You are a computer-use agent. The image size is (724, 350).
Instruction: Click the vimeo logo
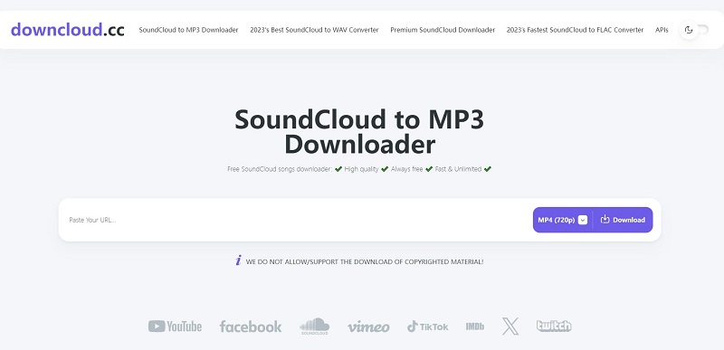pyautogui.click(x=368, y=327)
